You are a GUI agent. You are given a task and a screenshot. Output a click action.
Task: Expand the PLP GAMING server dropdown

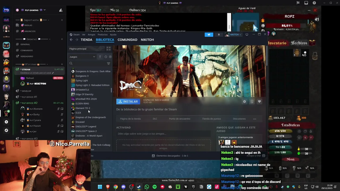click(44, 10)
